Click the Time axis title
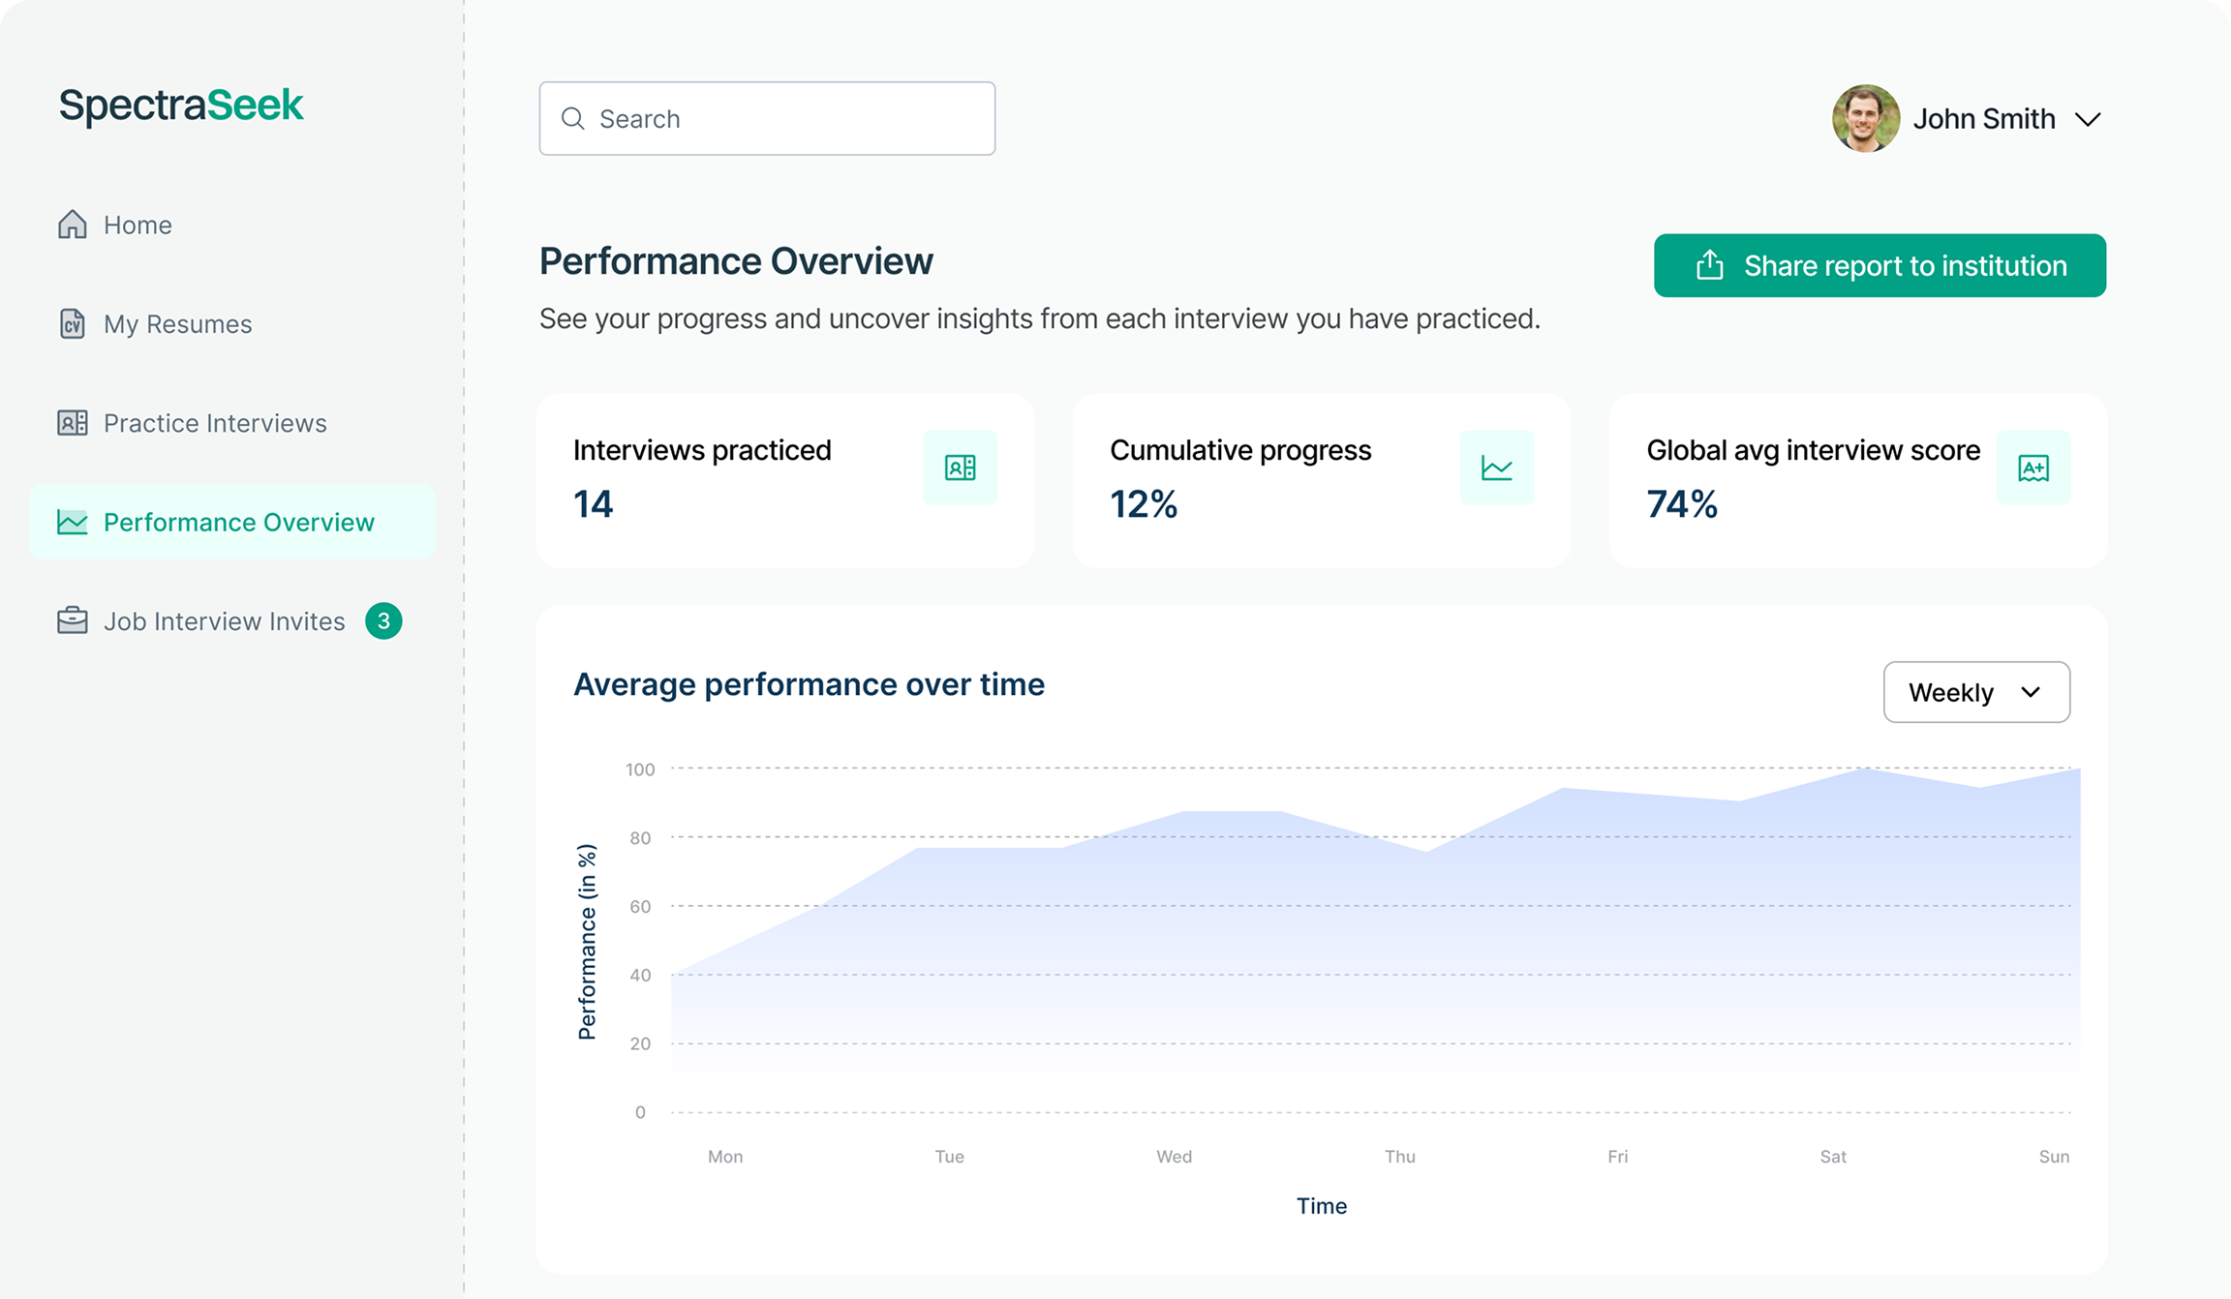 pyautogui.click(x=1322, y=1206)
